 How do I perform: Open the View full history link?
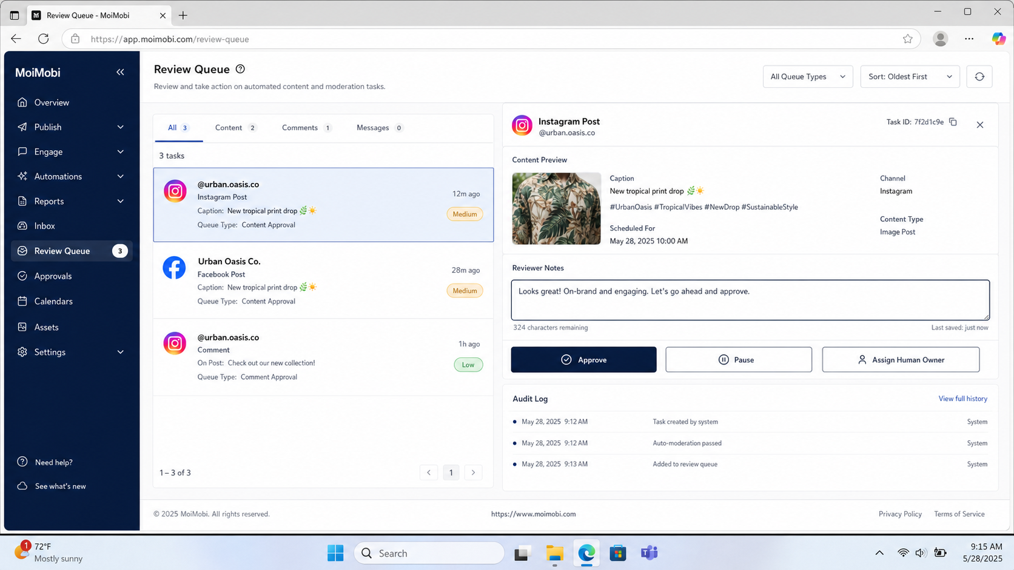962,399
